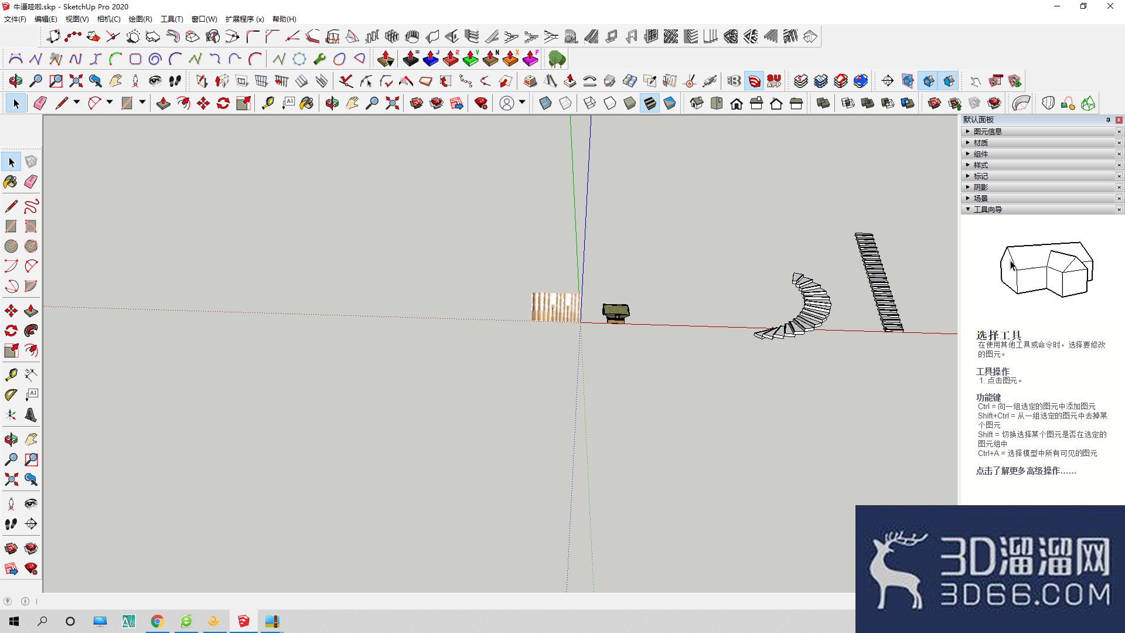The height and width of the screenshot is (633, 1125).
Task: Enable Shaded With Textures style
Action: tap(650, 104)
